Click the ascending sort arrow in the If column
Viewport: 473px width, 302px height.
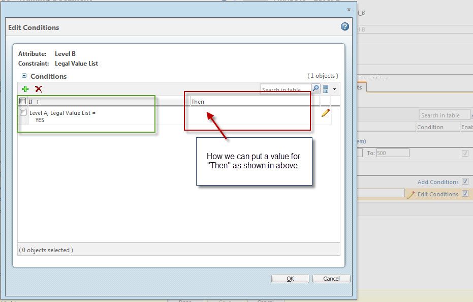tap(38, 101)
